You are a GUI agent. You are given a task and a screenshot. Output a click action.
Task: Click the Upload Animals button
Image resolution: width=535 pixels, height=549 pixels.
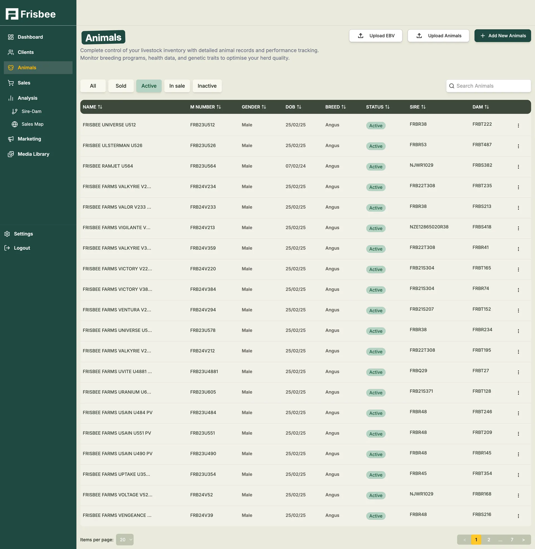[x=438, y=36]
